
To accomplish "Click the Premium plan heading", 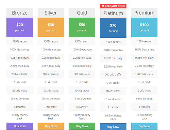I will coord(144,13).
